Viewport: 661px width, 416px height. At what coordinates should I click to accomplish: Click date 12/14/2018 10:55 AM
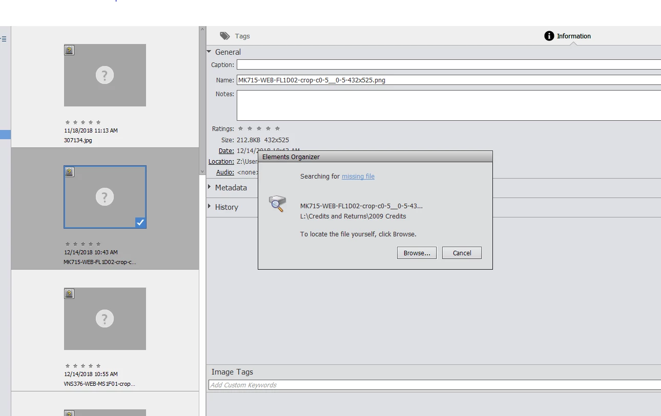[x=91, y=374]
